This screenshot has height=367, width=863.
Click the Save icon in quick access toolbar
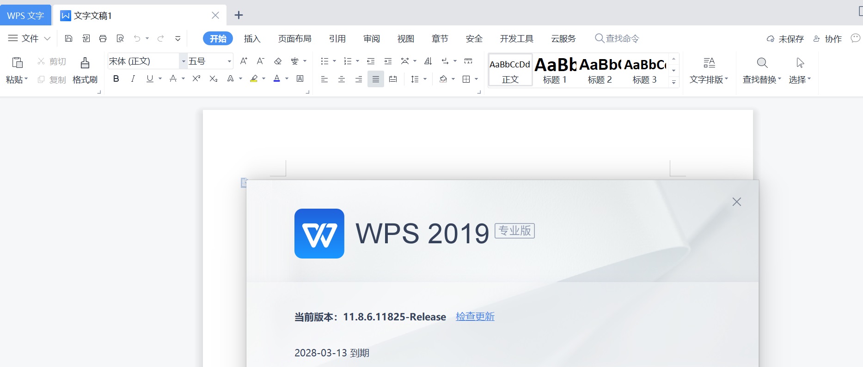68,38
